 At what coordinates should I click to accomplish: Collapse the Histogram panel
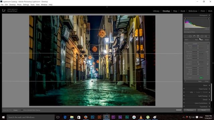pos(209,15)
